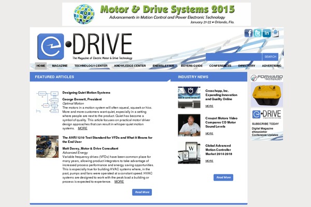
Task: Open the ADVERTISING menu
Action: pos(272,66)
